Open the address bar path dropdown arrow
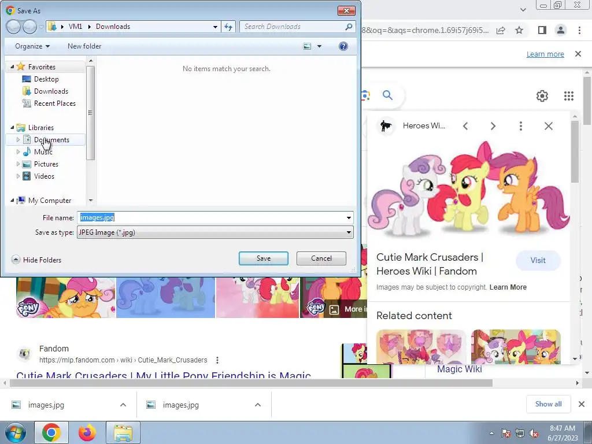 click(215, 27)
